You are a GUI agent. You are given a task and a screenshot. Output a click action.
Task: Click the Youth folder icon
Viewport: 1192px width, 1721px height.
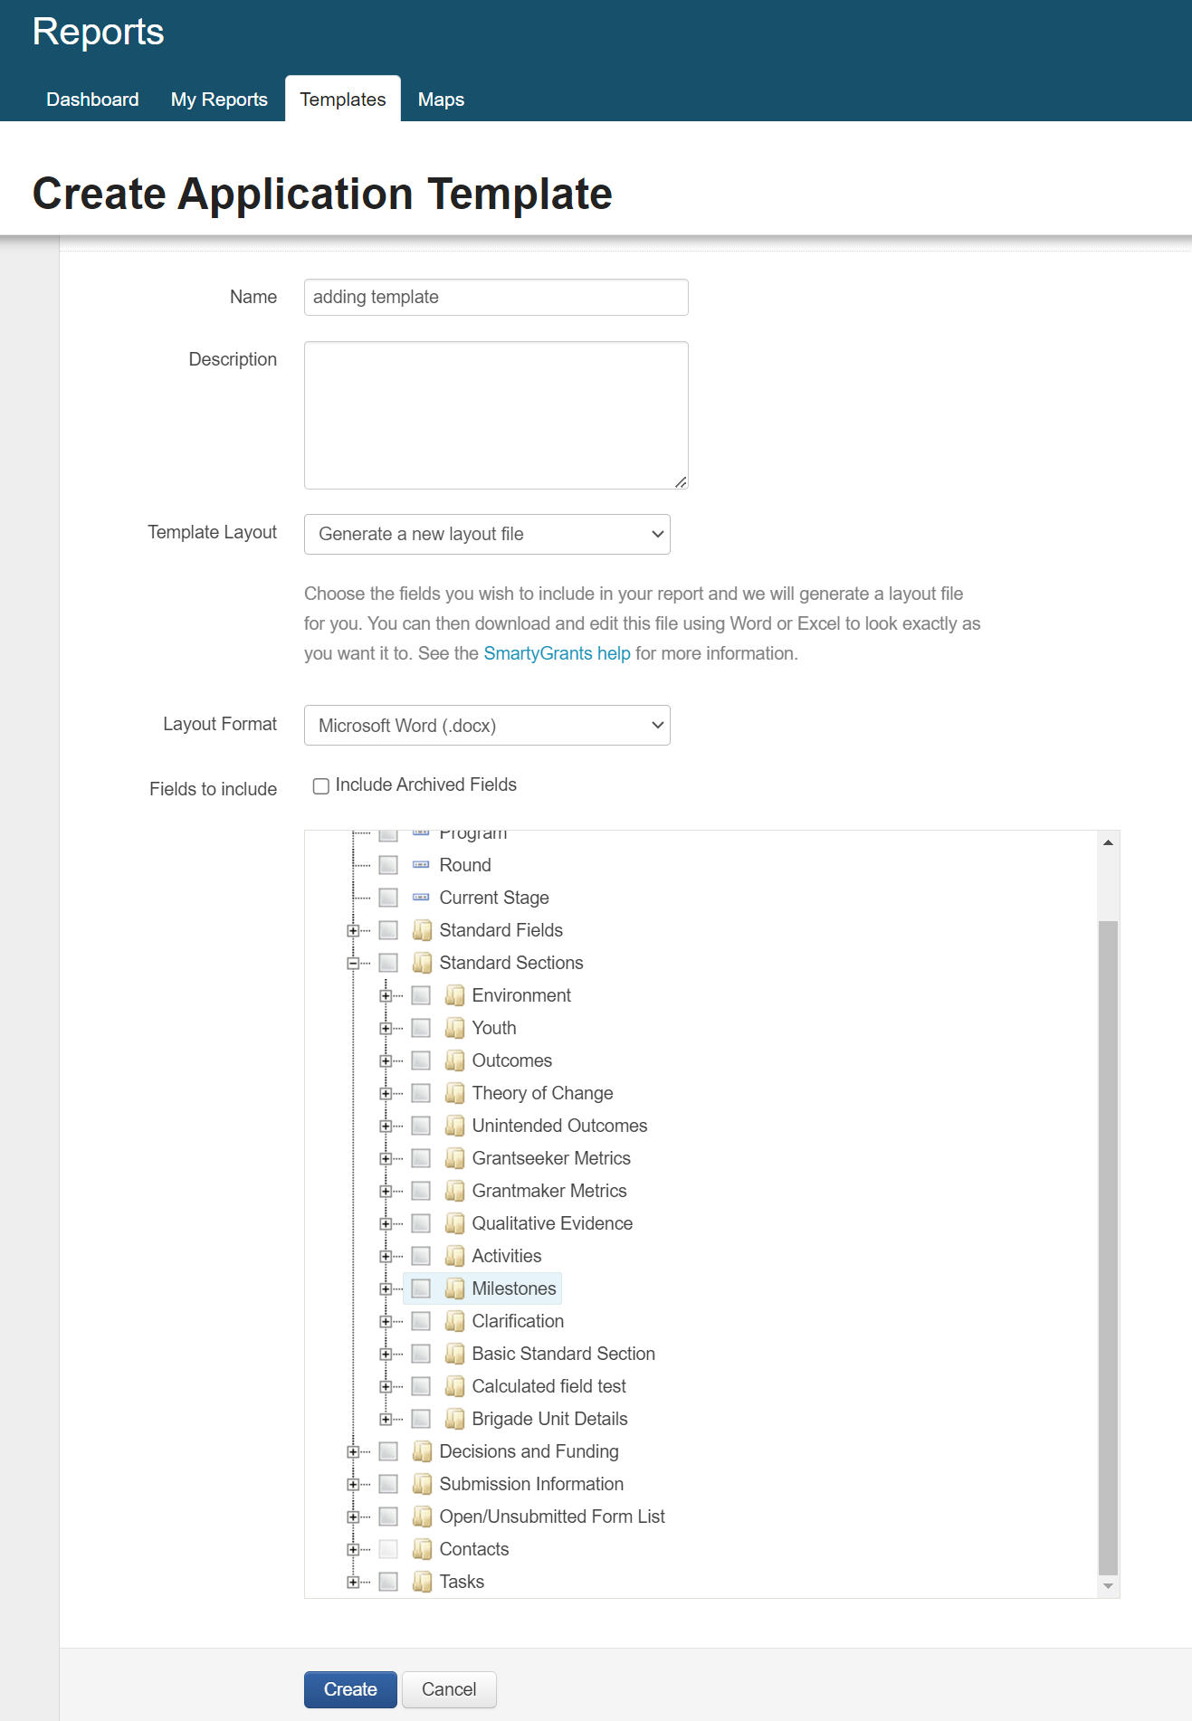point(454,1028)
